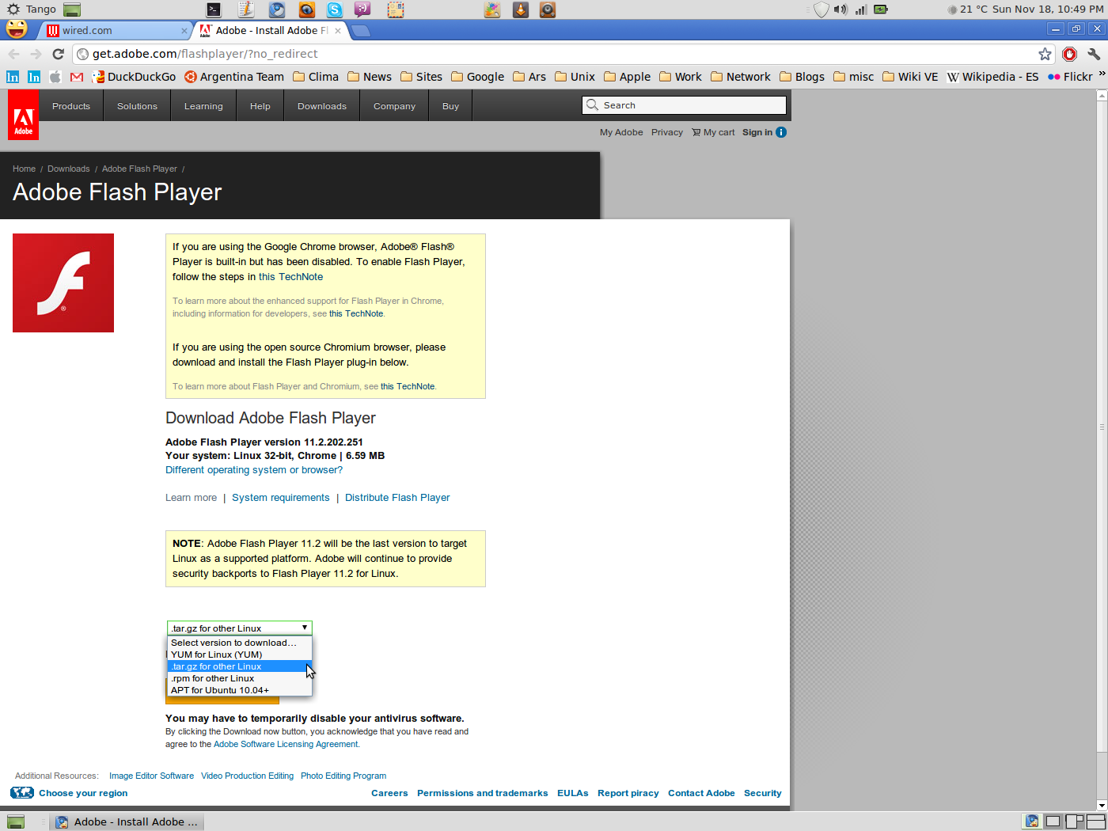
Task: Open the System requirements link
Action: click(x=281, y=498)
